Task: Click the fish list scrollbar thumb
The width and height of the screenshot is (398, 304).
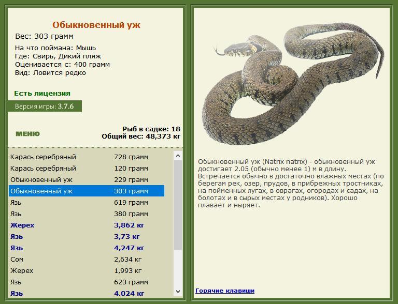Action: pyautogui.click(x=178, y=205)
